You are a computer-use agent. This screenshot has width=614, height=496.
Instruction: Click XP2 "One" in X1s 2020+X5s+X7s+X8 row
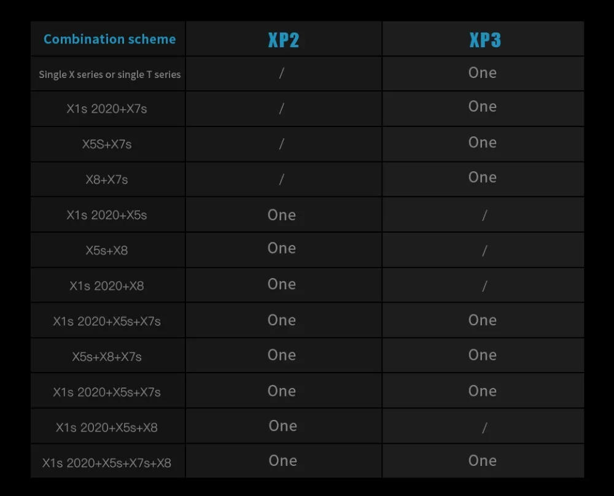pos(282,461)
